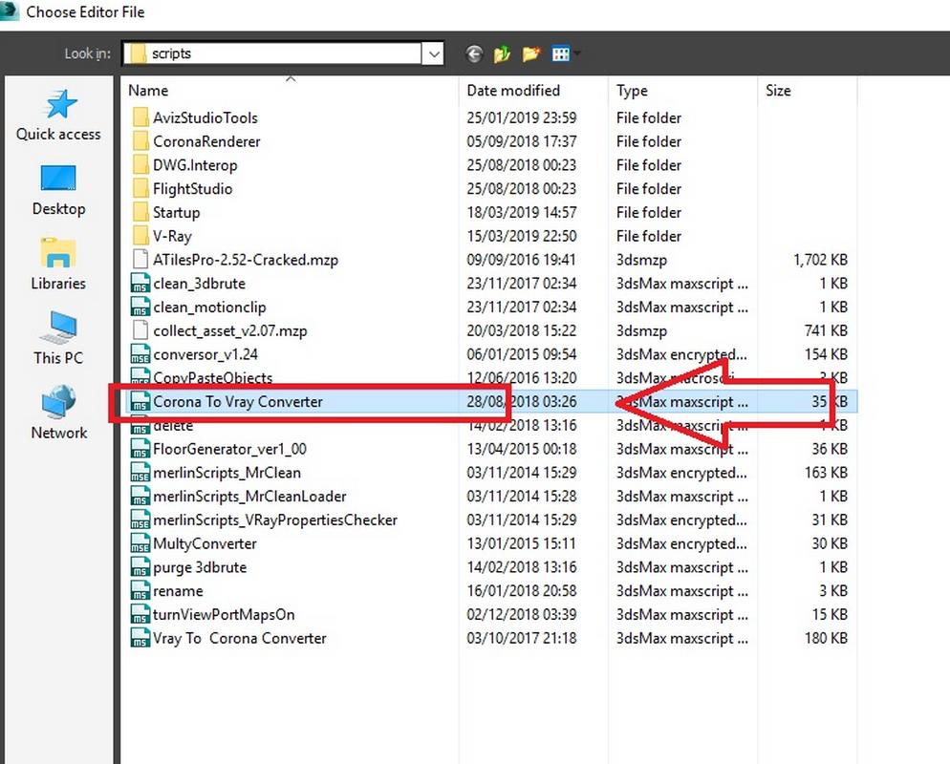
Task: Click the clean_motionclip maxscript icon
Action: click(140, 307)
